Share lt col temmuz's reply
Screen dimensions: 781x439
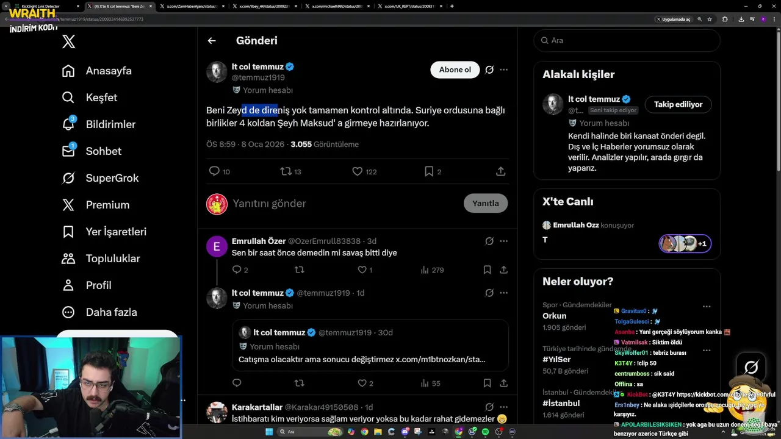(503, 383)
